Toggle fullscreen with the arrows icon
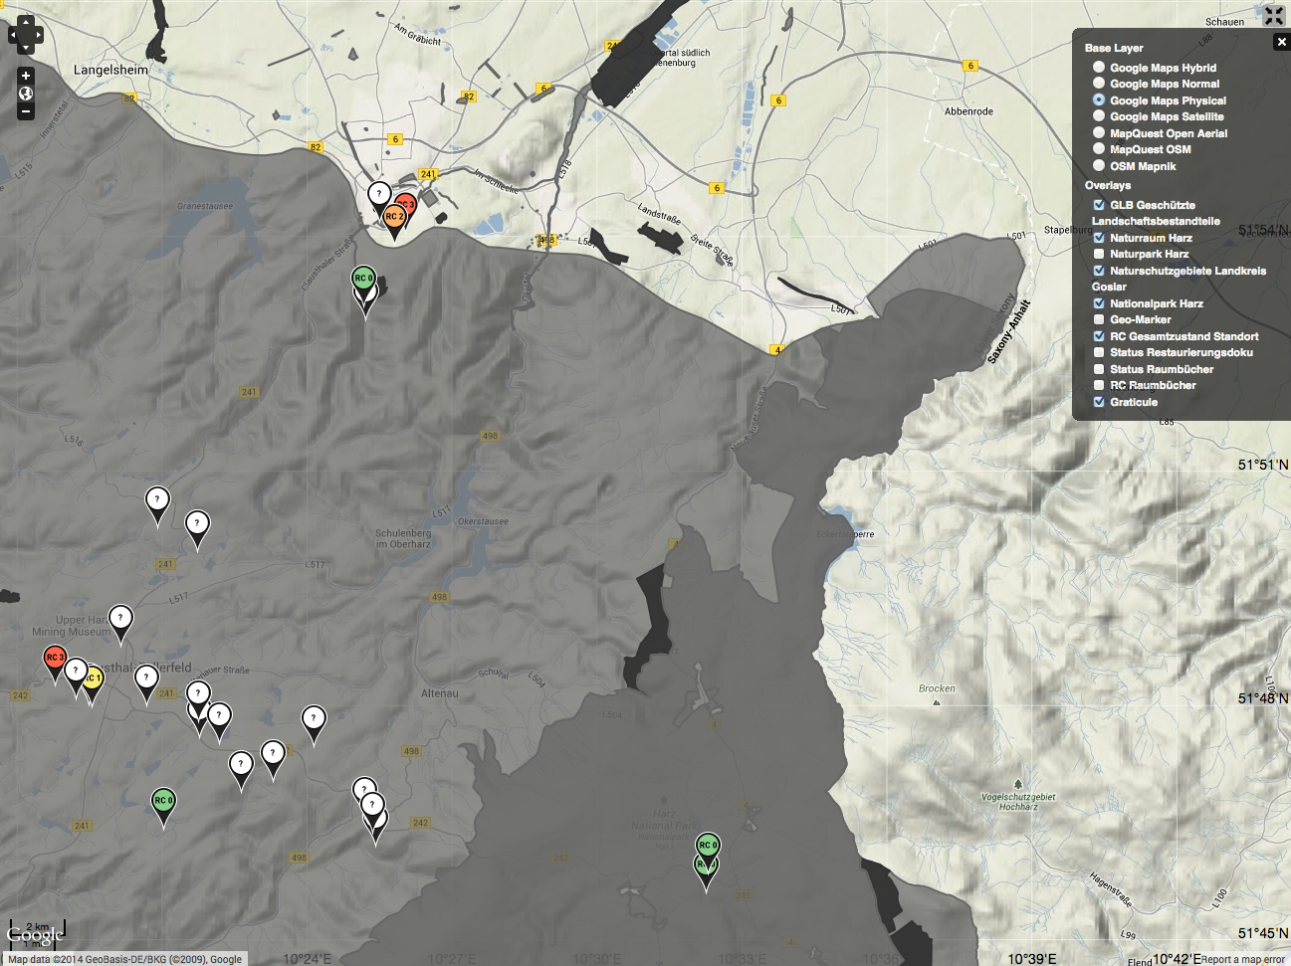The width and height of the screenshot is (1291, 966). (x=1274, y=15)
